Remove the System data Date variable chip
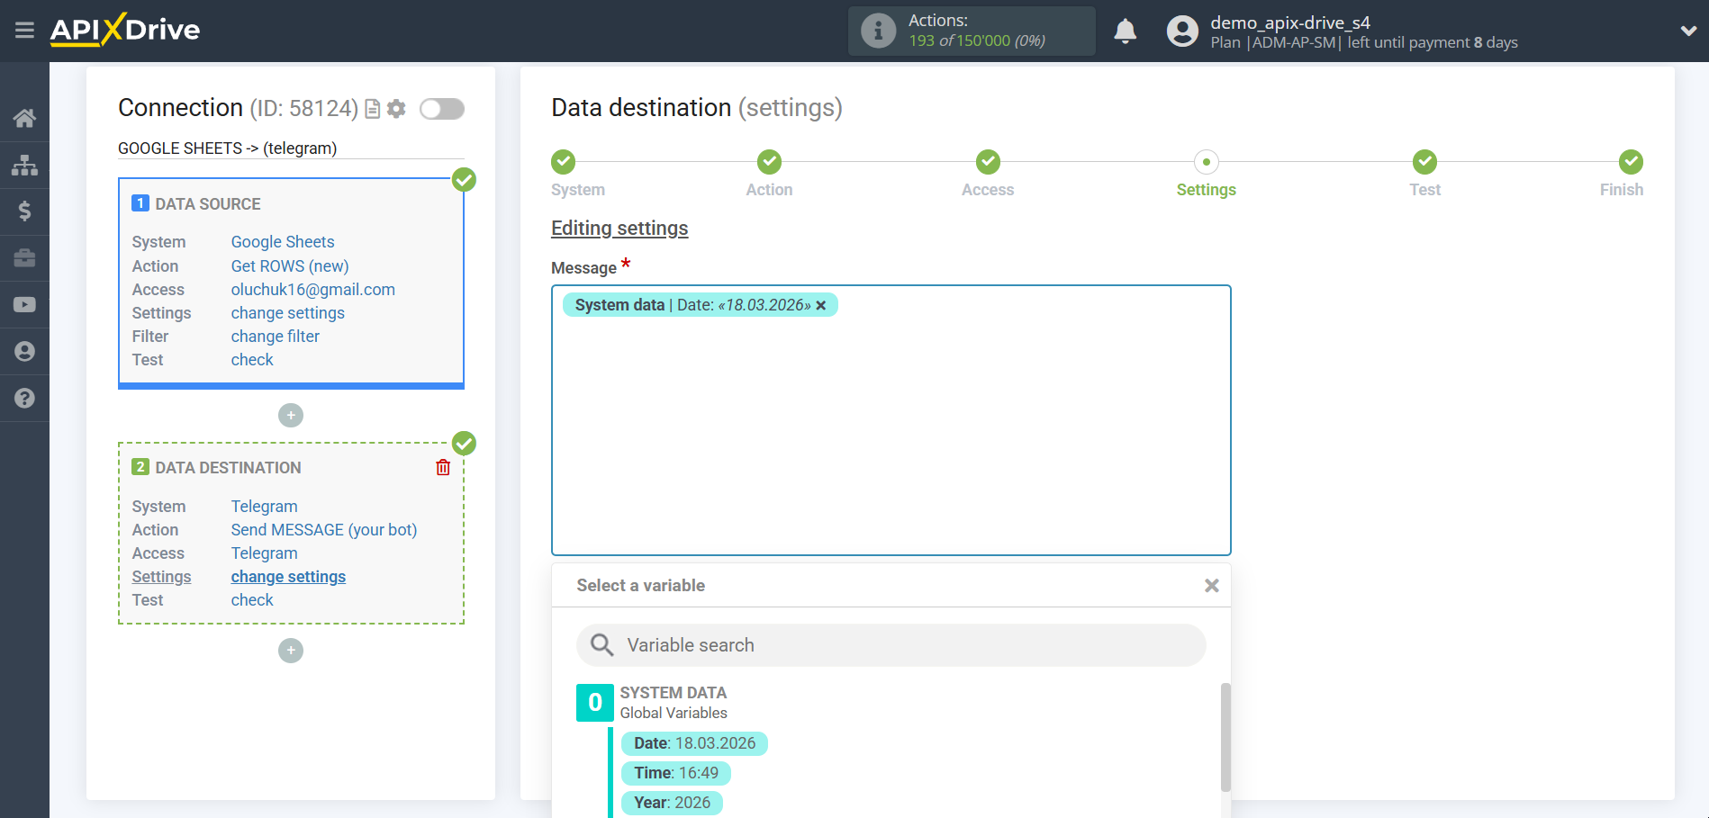The height and width of the screenshot is (818, 1709). point(821,305)
